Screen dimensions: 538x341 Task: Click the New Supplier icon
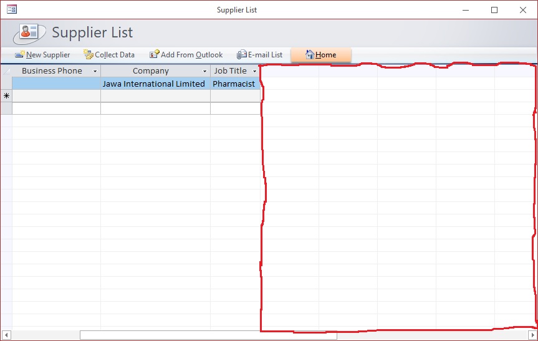pyautogui.click(x=20, y=54)
